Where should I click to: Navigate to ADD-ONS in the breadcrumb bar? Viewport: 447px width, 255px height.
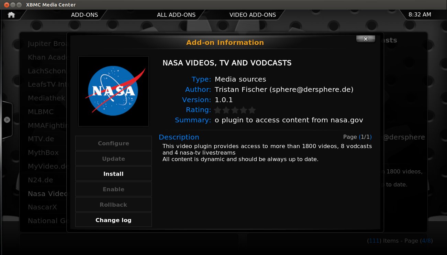[85, 15]
